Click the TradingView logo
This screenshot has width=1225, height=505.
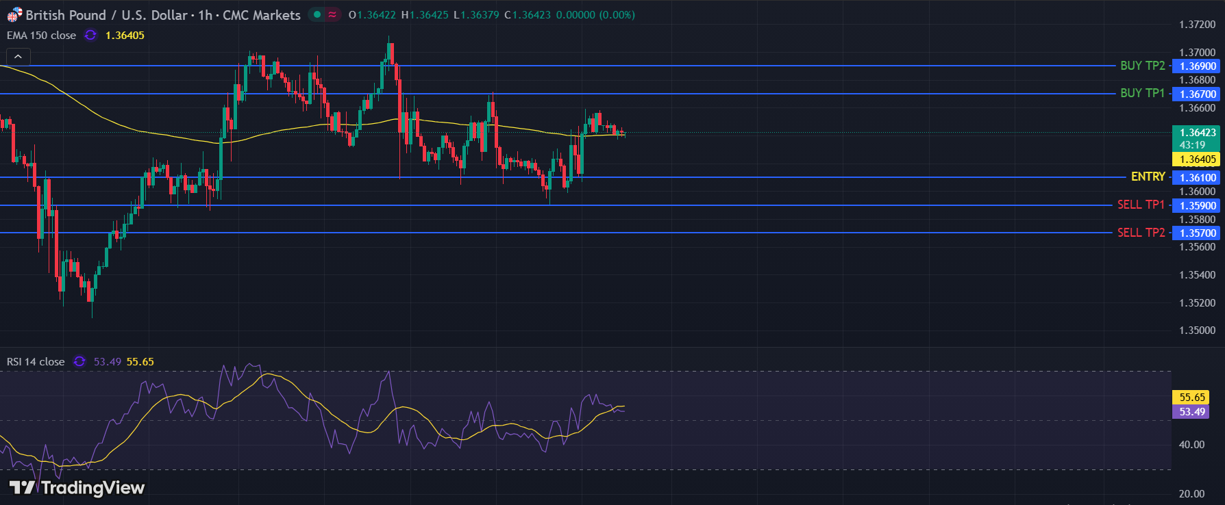coord(77,487)
